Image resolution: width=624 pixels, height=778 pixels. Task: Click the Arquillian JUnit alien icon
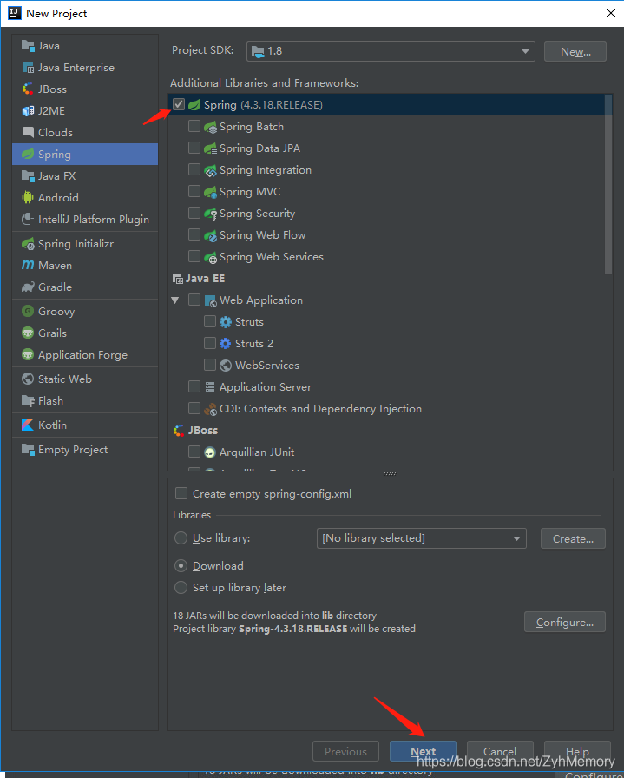210,452
